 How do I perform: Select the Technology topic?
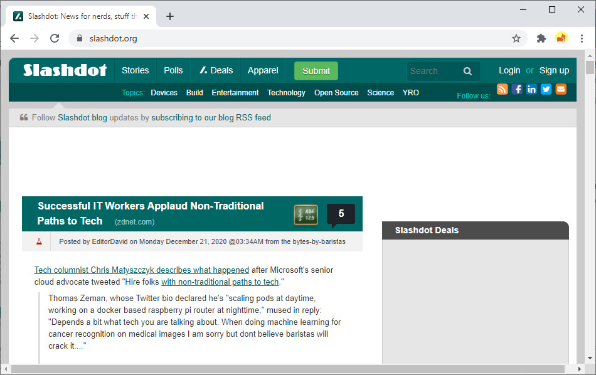click(x=286, y=93)
